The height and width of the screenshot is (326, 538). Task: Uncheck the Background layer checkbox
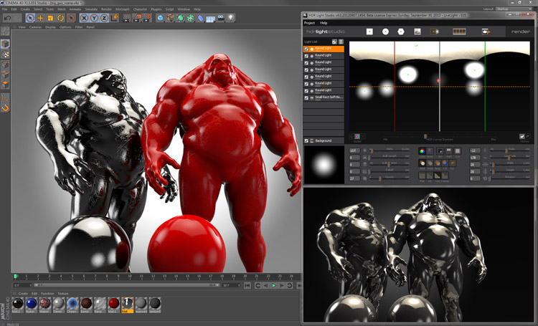click(x=307, y=140)
